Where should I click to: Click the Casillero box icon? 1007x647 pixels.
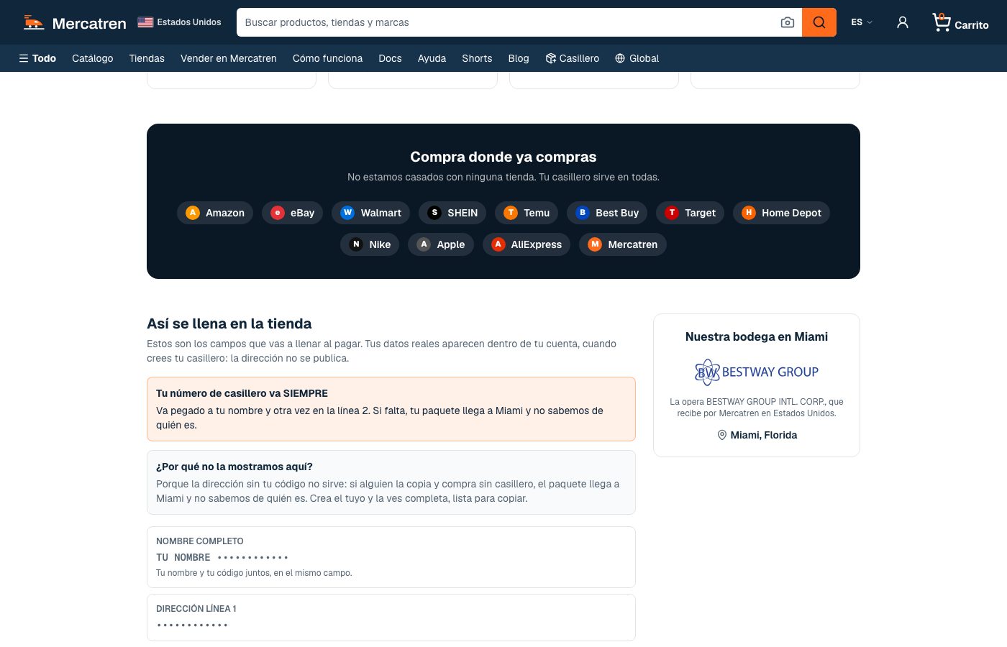(x=551, y=58)
